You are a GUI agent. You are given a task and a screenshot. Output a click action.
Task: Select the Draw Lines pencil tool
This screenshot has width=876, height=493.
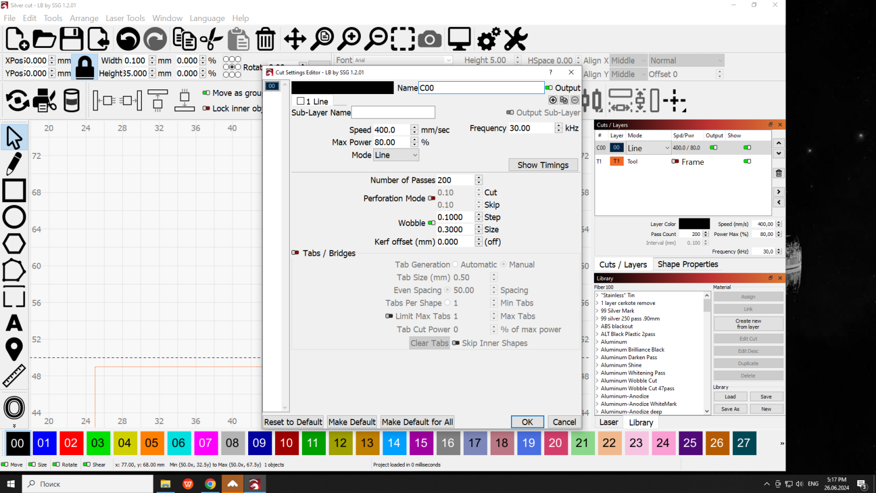point(14,164)
